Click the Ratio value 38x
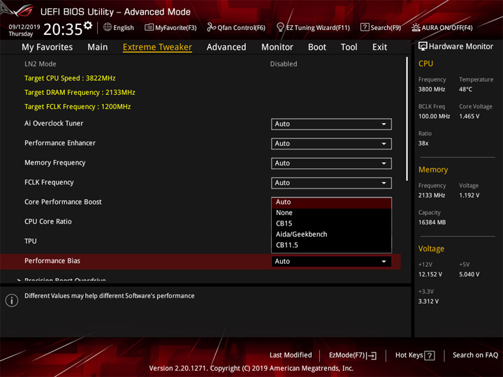 coord(423,143)
